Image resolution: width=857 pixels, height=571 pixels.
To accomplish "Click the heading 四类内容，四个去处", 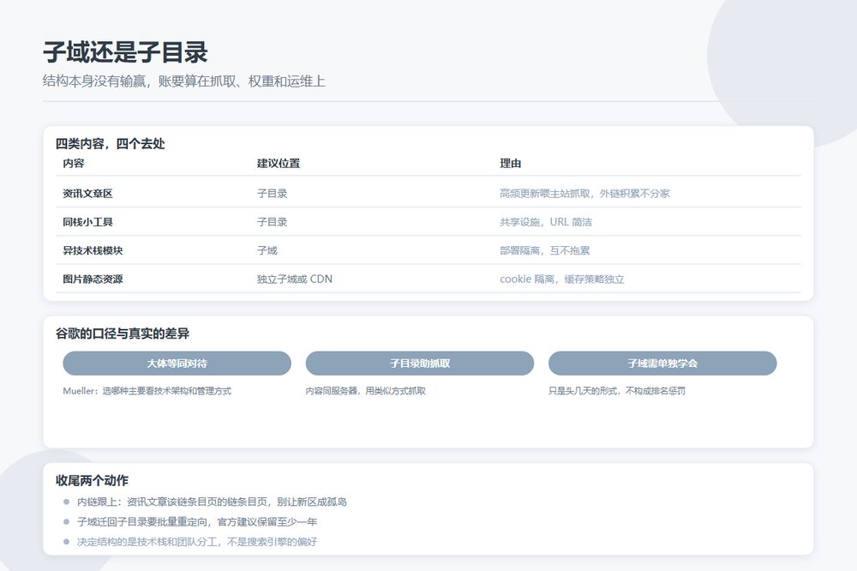I will click(111, 144).
